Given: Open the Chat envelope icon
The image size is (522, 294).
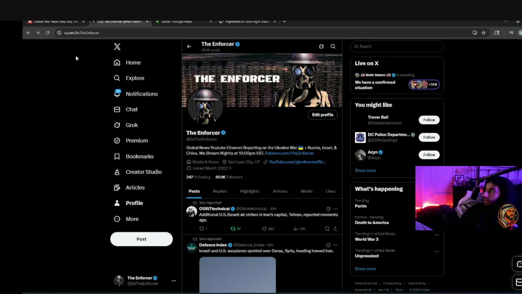Looking at the screenshot, I should point(117,109).
